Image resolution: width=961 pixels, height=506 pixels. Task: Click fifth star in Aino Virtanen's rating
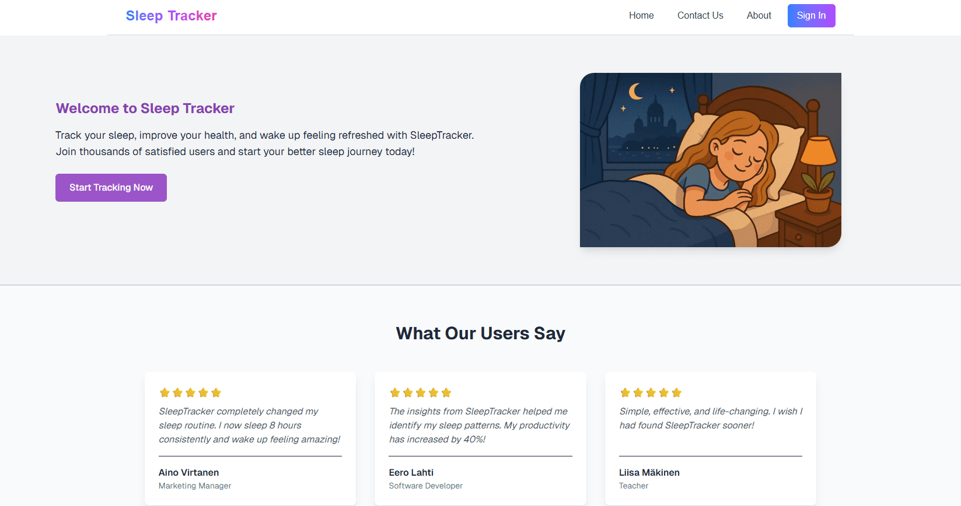216,393
